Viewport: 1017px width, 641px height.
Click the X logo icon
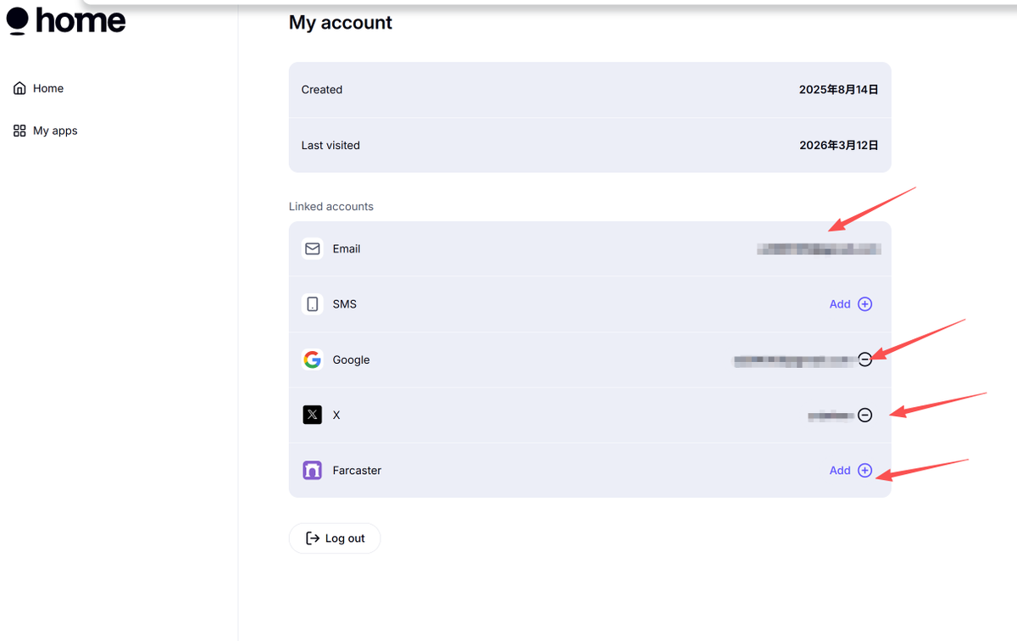pyautogui.click(x=313, y=415)
